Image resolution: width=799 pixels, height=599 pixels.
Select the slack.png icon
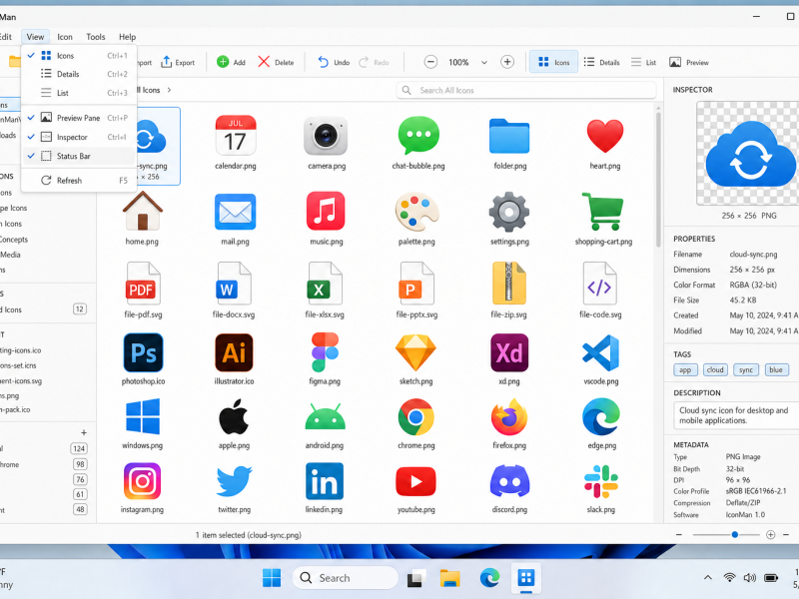[601, 488]
